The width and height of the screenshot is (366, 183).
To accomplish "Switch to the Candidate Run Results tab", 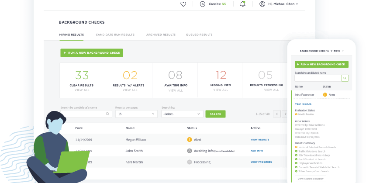I will coord(115,35).
